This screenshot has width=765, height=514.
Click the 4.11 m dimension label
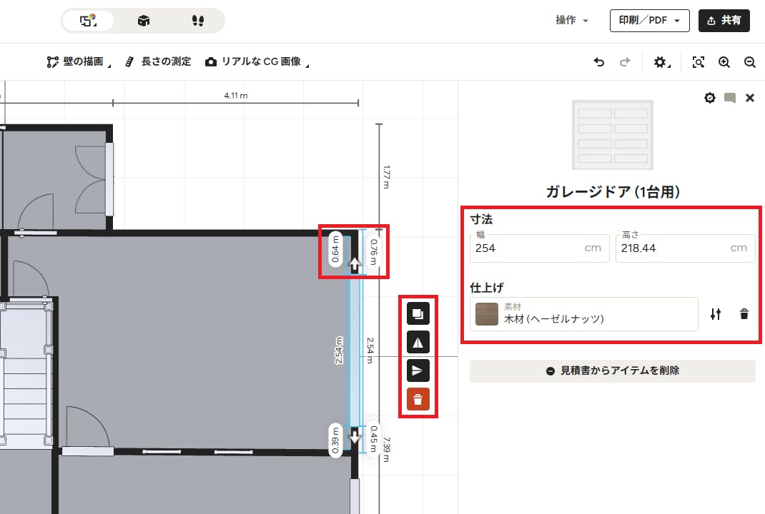click(236, 96)
